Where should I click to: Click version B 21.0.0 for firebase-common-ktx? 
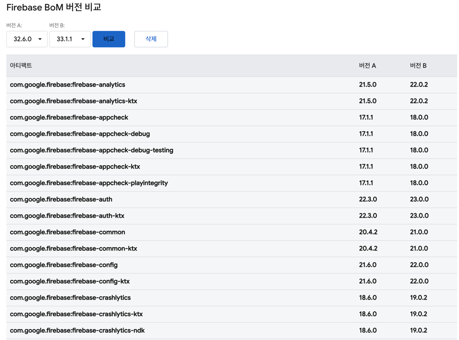click(x=419, y=249)
